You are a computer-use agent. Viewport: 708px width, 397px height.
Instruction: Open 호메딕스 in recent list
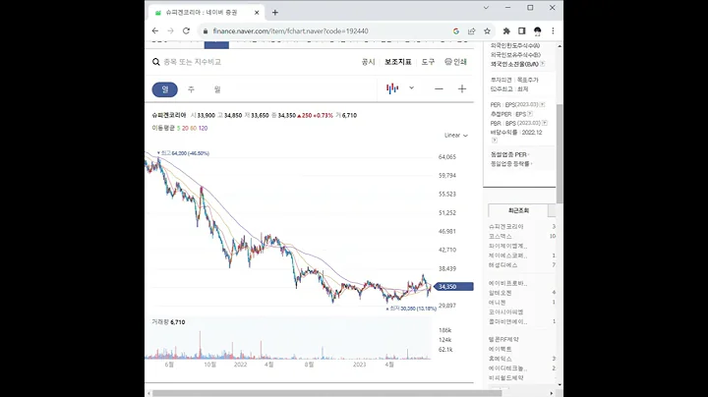pyautogui.click(x=500, y=359)
